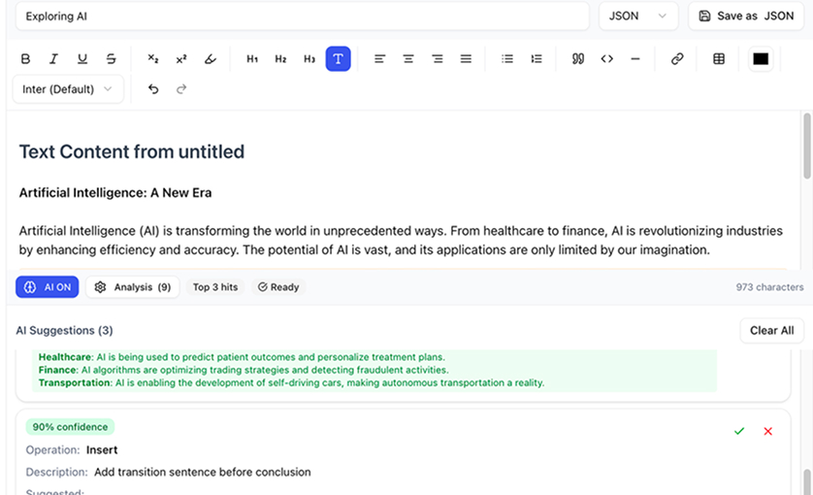
Task: Open the Inter (Default) font dropdown
Action: [68, 89]
